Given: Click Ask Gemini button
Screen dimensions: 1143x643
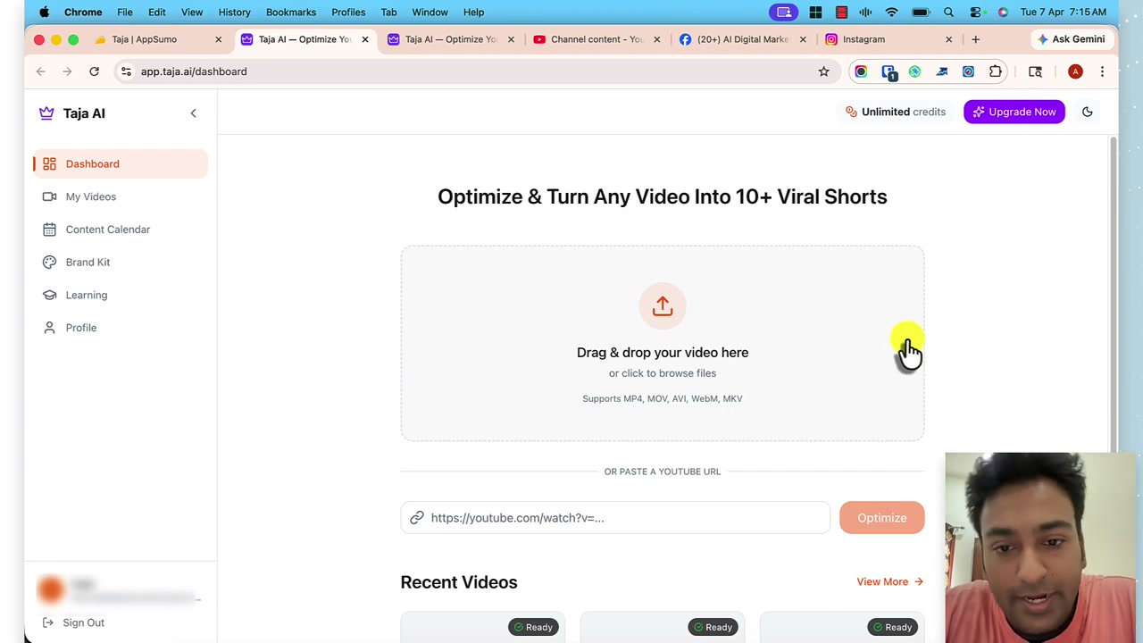Looking at the screenshot, I should pyautogui.click(x=1071, y=39).
